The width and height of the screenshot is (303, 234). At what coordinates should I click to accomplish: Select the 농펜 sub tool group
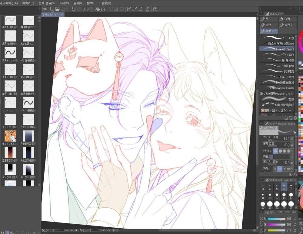269,25
